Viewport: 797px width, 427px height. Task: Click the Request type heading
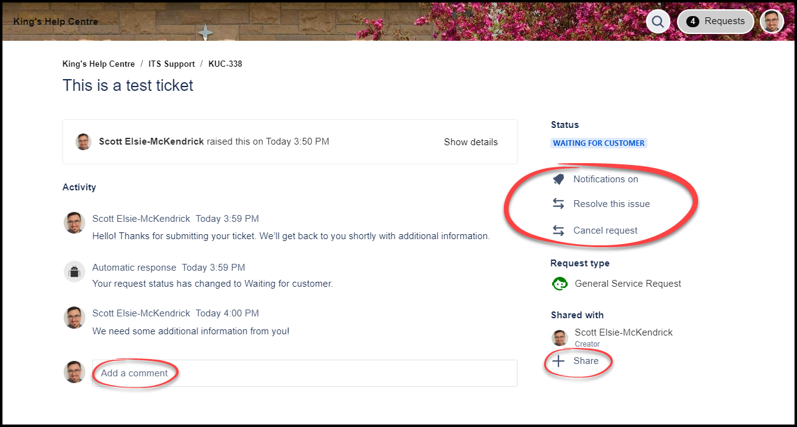point(580,263)
